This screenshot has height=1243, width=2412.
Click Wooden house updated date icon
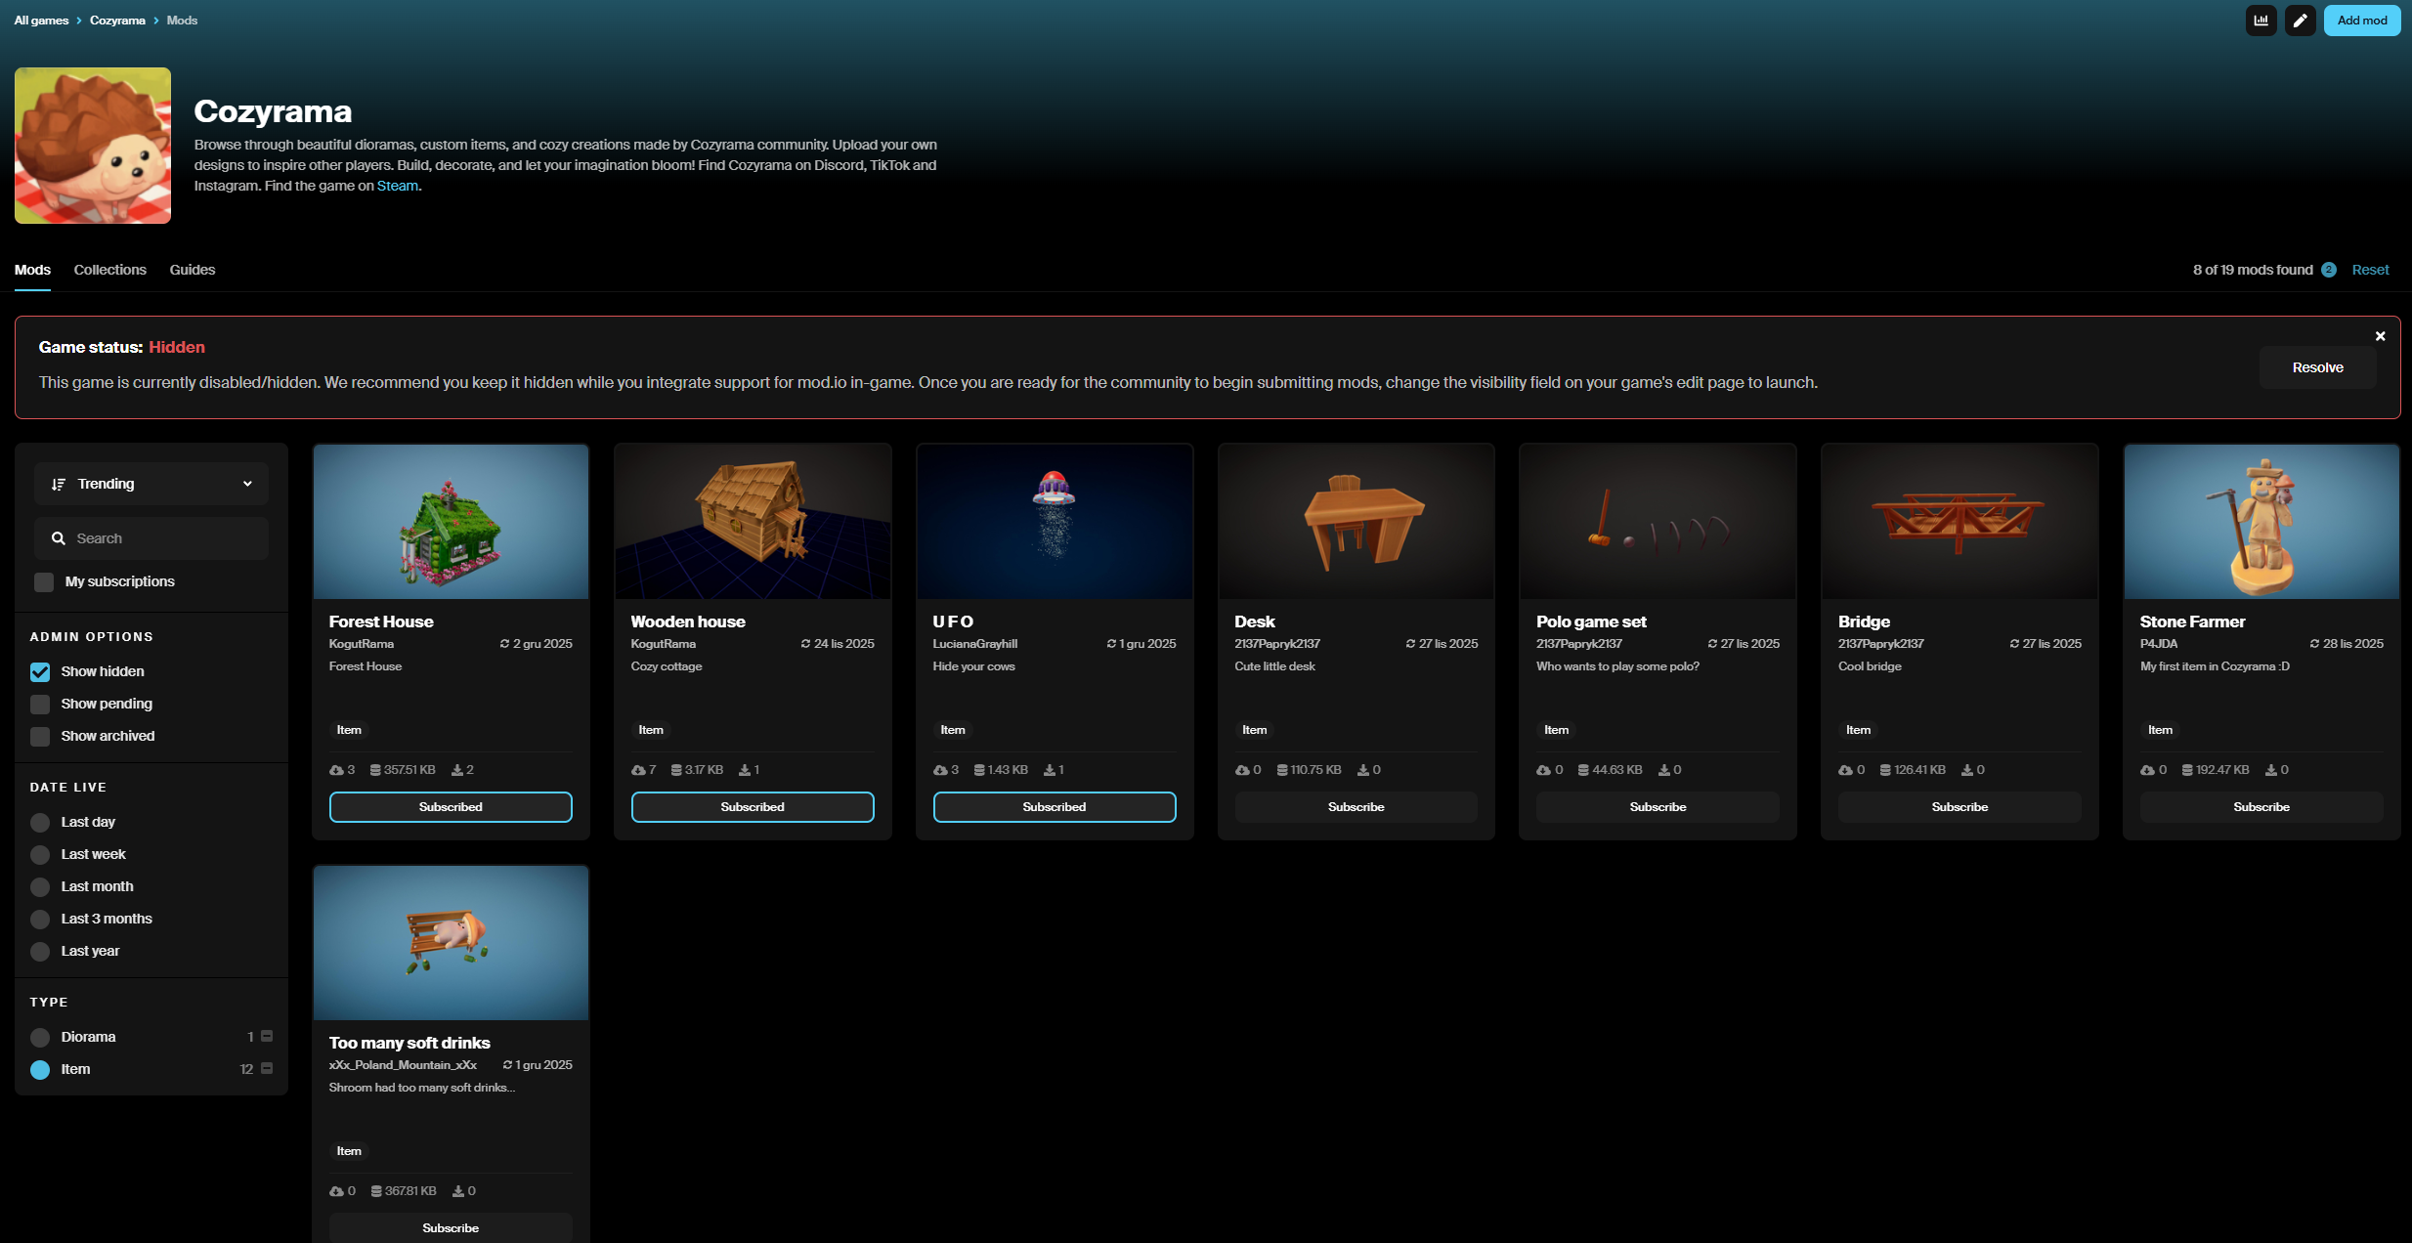pyautogui.click(x=805, y=644)
